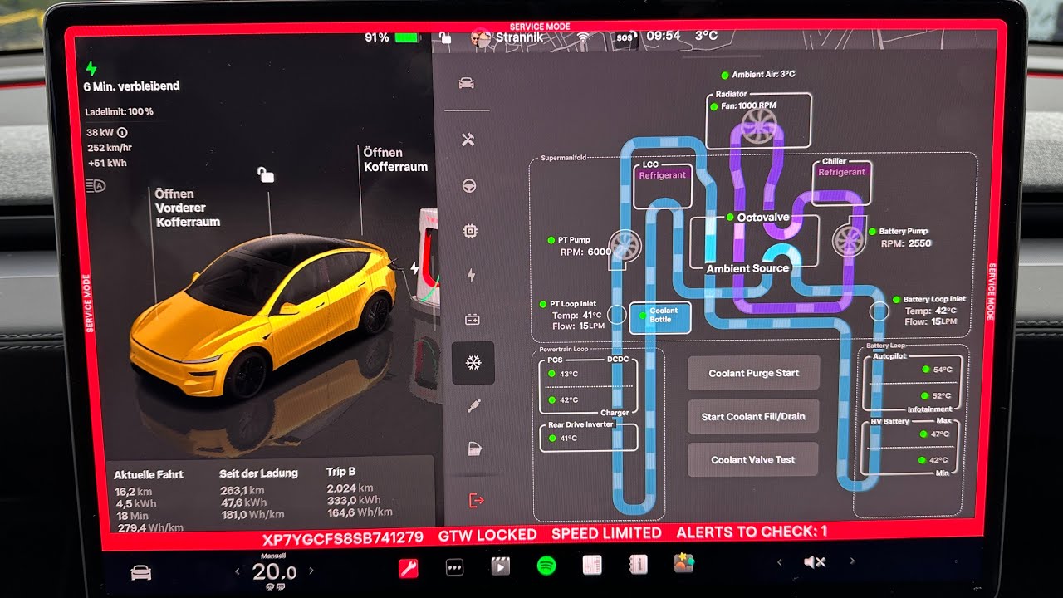This screenshot has height=598, width=1063.
Task: Tap the Wi-Fi signal icon
Action: click(x=584, y=37)
